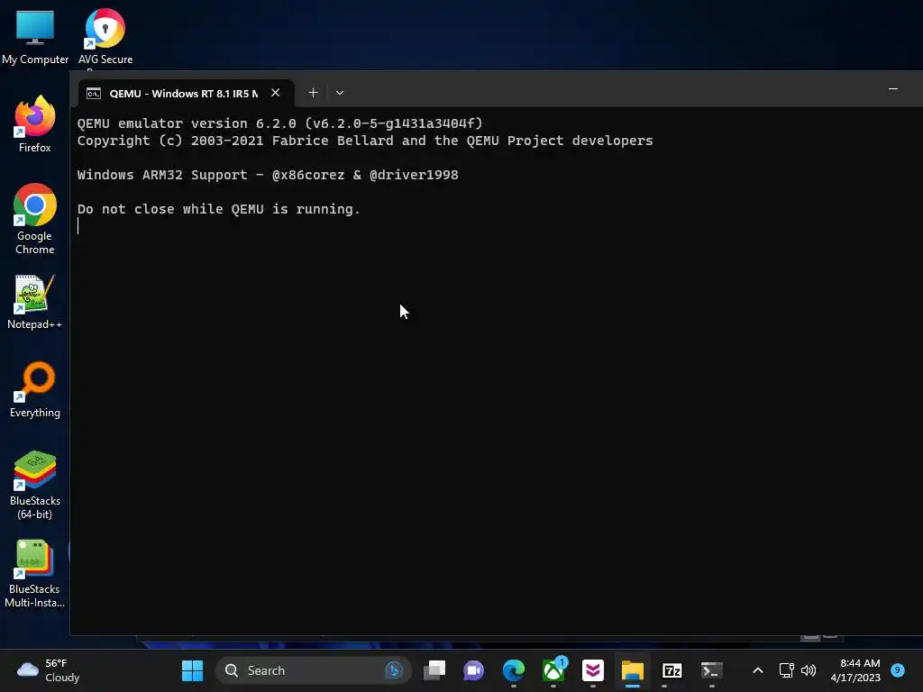Close the QEMU terminal tab
Viewport: 923px width, 692px height.
[276, 93]
